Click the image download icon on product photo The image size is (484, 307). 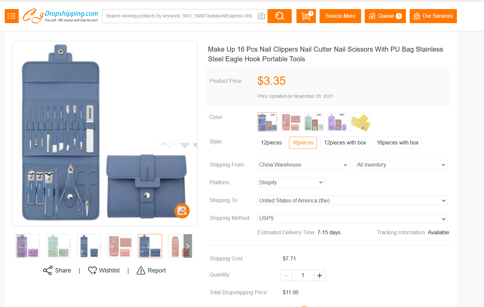pos(182,211)
